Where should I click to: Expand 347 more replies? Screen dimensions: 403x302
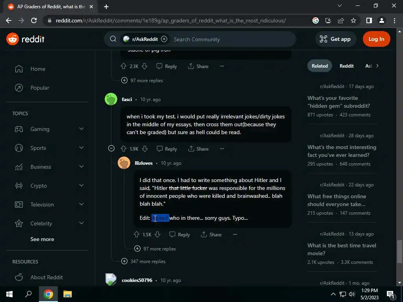(x=143, y=261)
